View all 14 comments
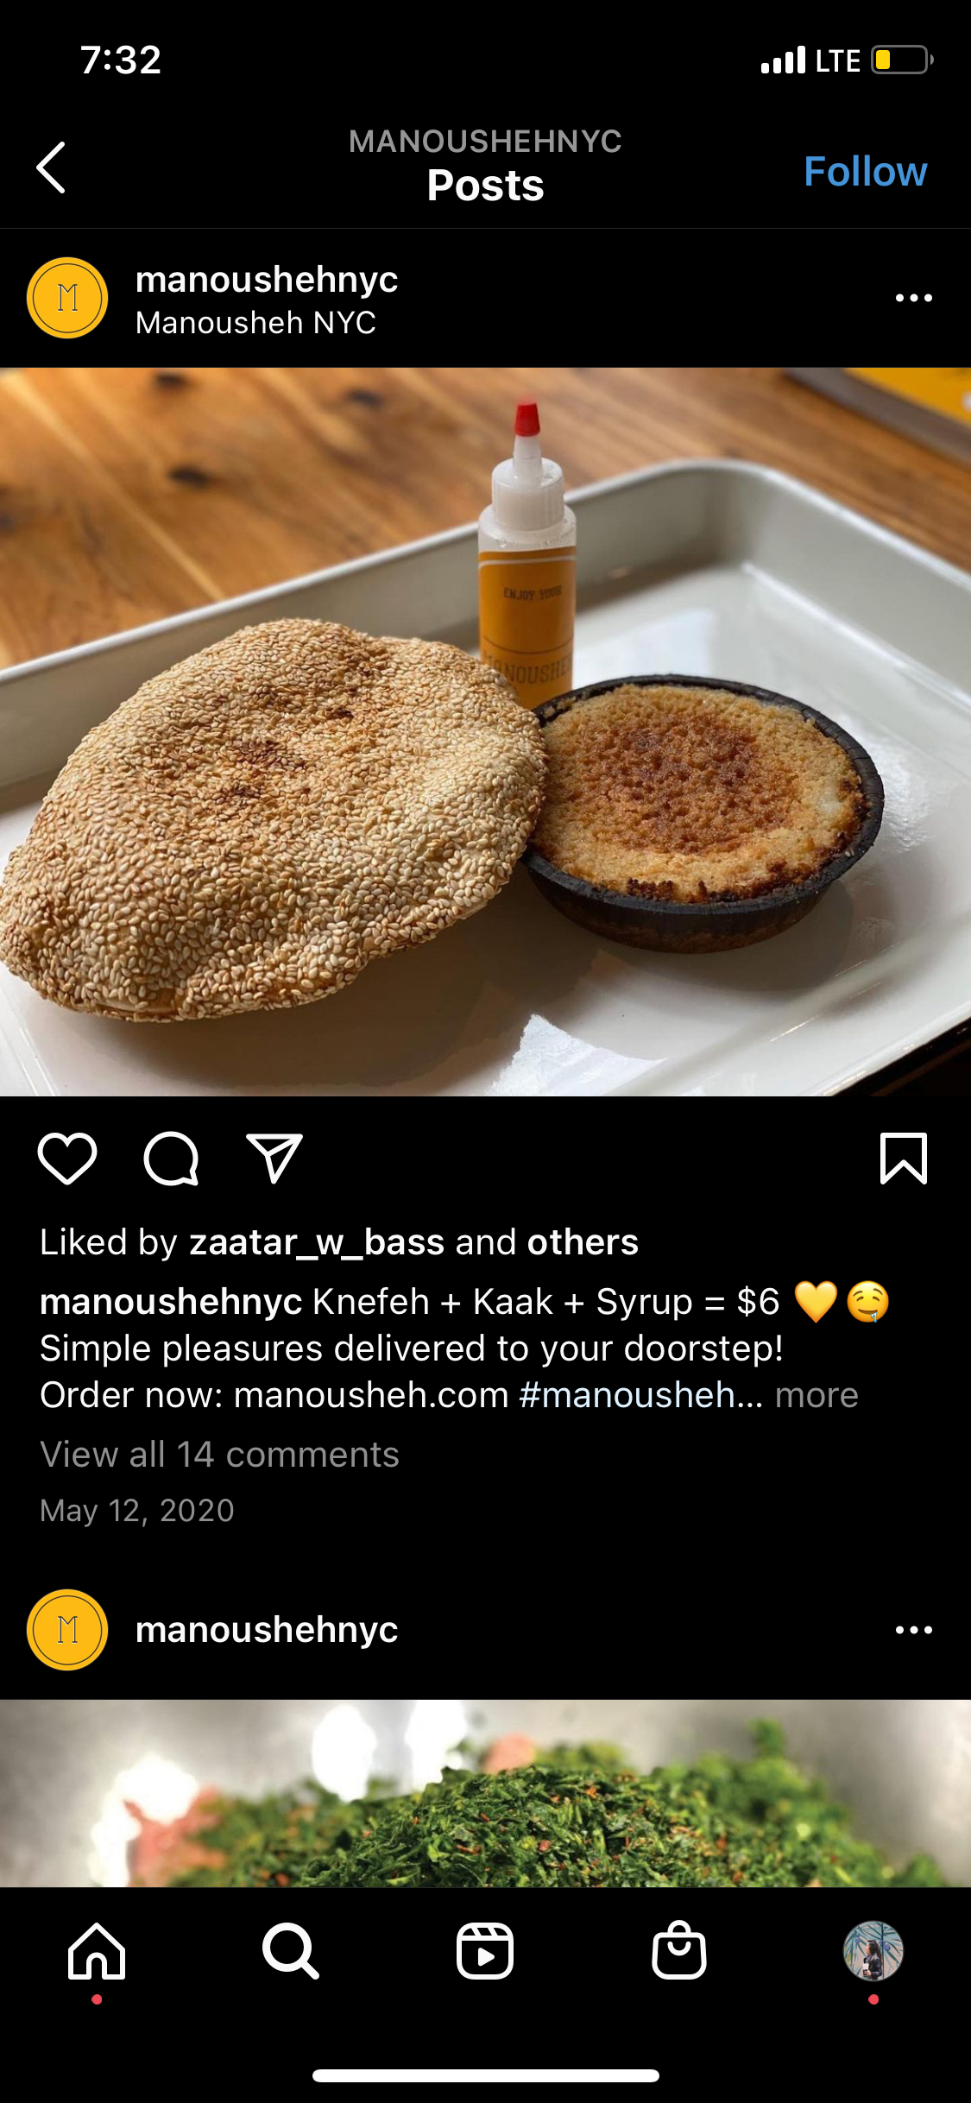This screenshot has height=2103, width=971. coord(219,1455)
